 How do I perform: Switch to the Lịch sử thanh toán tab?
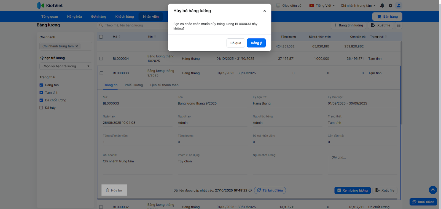(164, 85)
